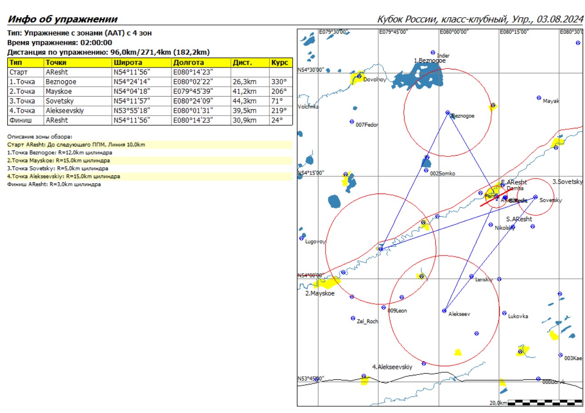Click the 007Fedor waypoint marker
The image size is (585, 413).
[x=352, y=121]
